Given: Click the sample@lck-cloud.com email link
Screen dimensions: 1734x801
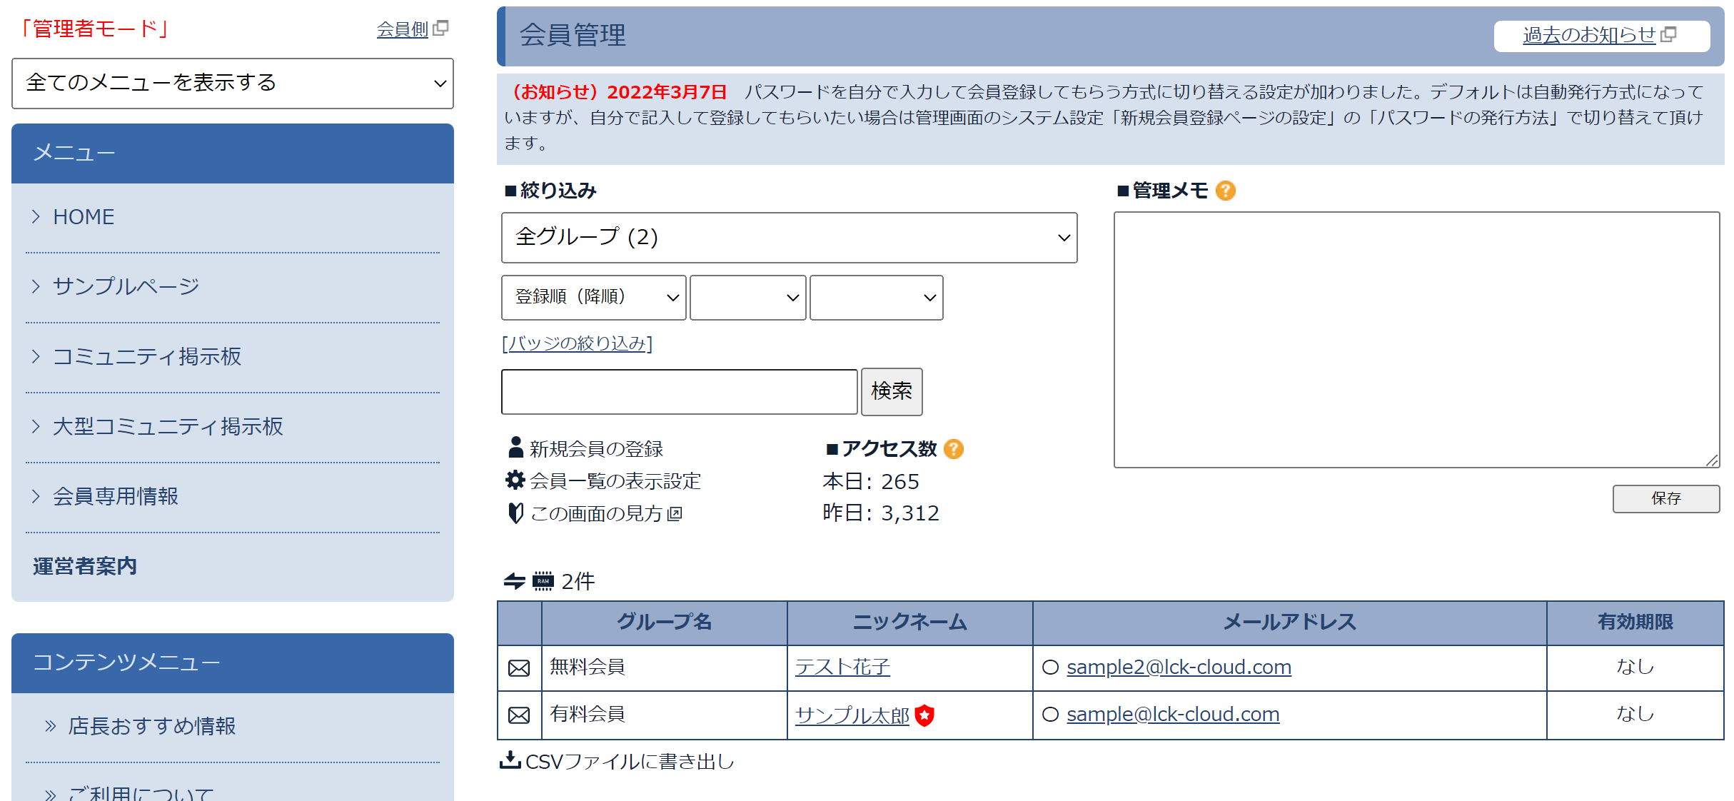Looking at the screenshot, I should (x=1173, y=715).
